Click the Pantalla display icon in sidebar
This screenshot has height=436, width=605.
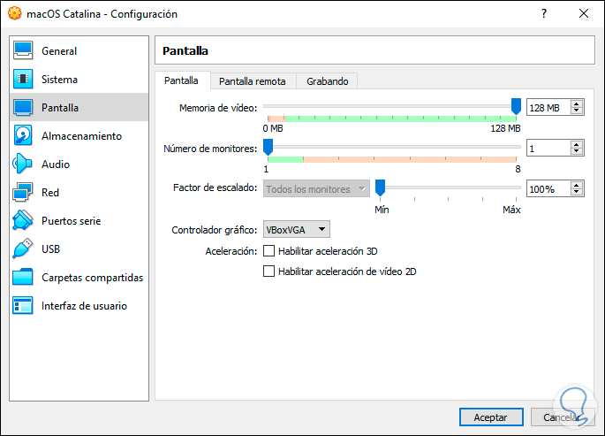click(23, 107)
